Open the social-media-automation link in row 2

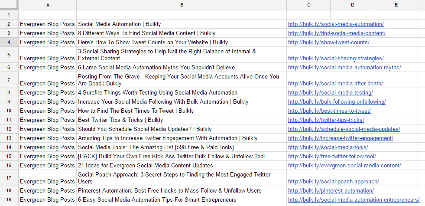click(336, 24)
